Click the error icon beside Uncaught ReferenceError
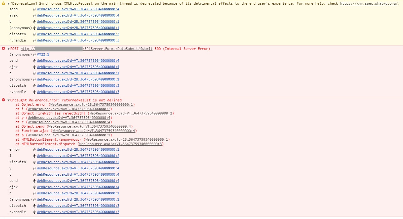Viewport: 403px width, 219px height. tap(4, 100)
